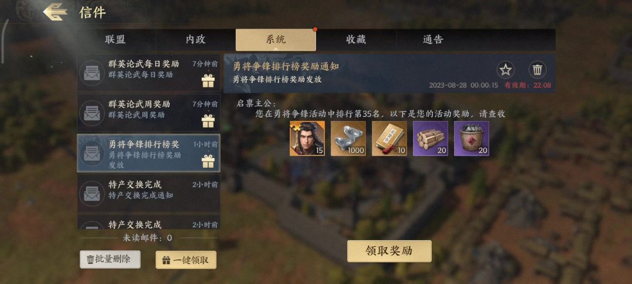632x284 pixels.
Task: Open the 通告 tab
Action: point(433,39)
